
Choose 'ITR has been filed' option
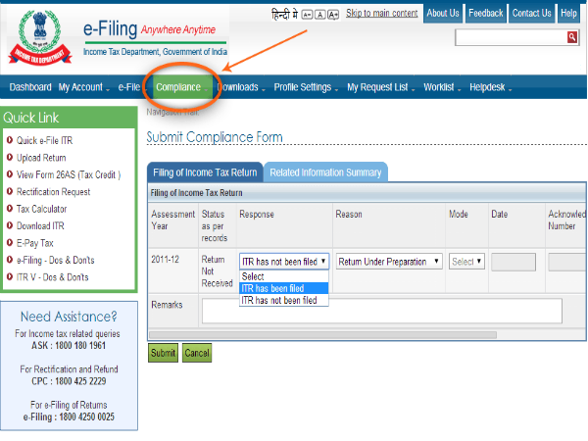coord(272,288)
